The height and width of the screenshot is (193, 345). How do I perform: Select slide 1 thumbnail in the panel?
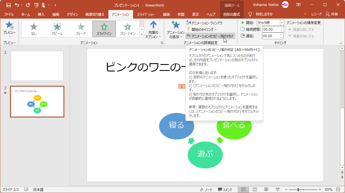coord(37,66)
